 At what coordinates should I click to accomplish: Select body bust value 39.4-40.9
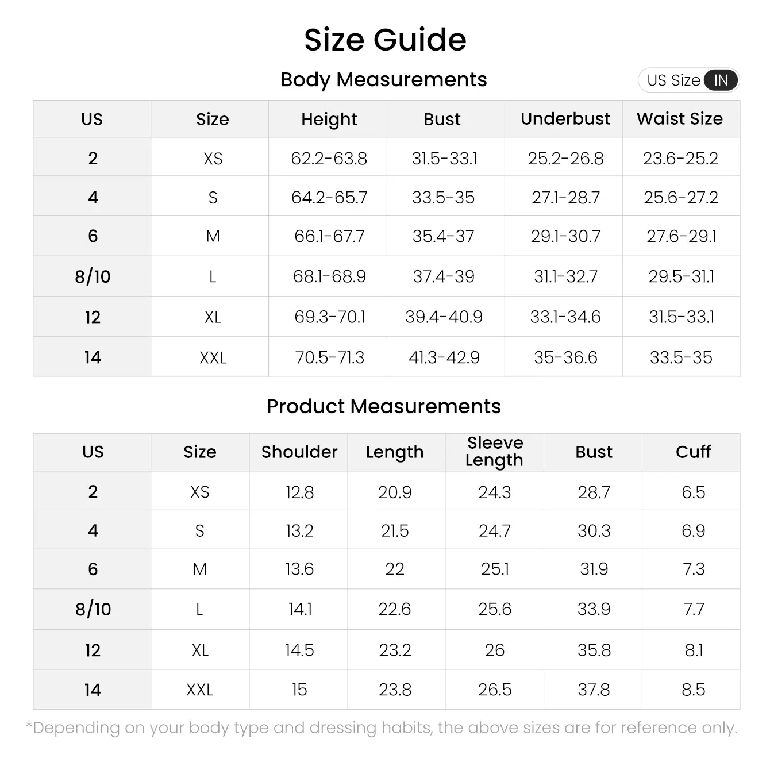click(444, 317)
